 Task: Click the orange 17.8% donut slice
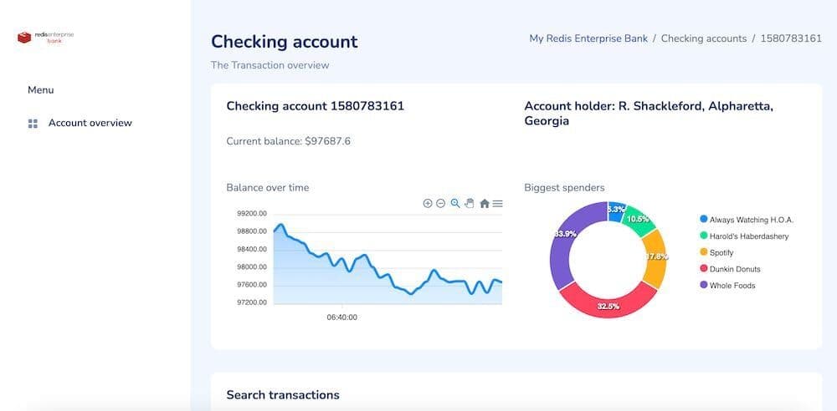tap(655, 257)
